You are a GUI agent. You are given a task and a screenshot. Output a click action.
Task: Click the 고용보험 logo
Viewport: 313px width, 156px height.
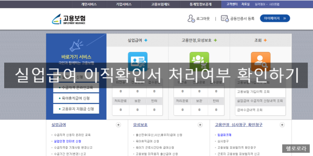click(x=69, y=19)
